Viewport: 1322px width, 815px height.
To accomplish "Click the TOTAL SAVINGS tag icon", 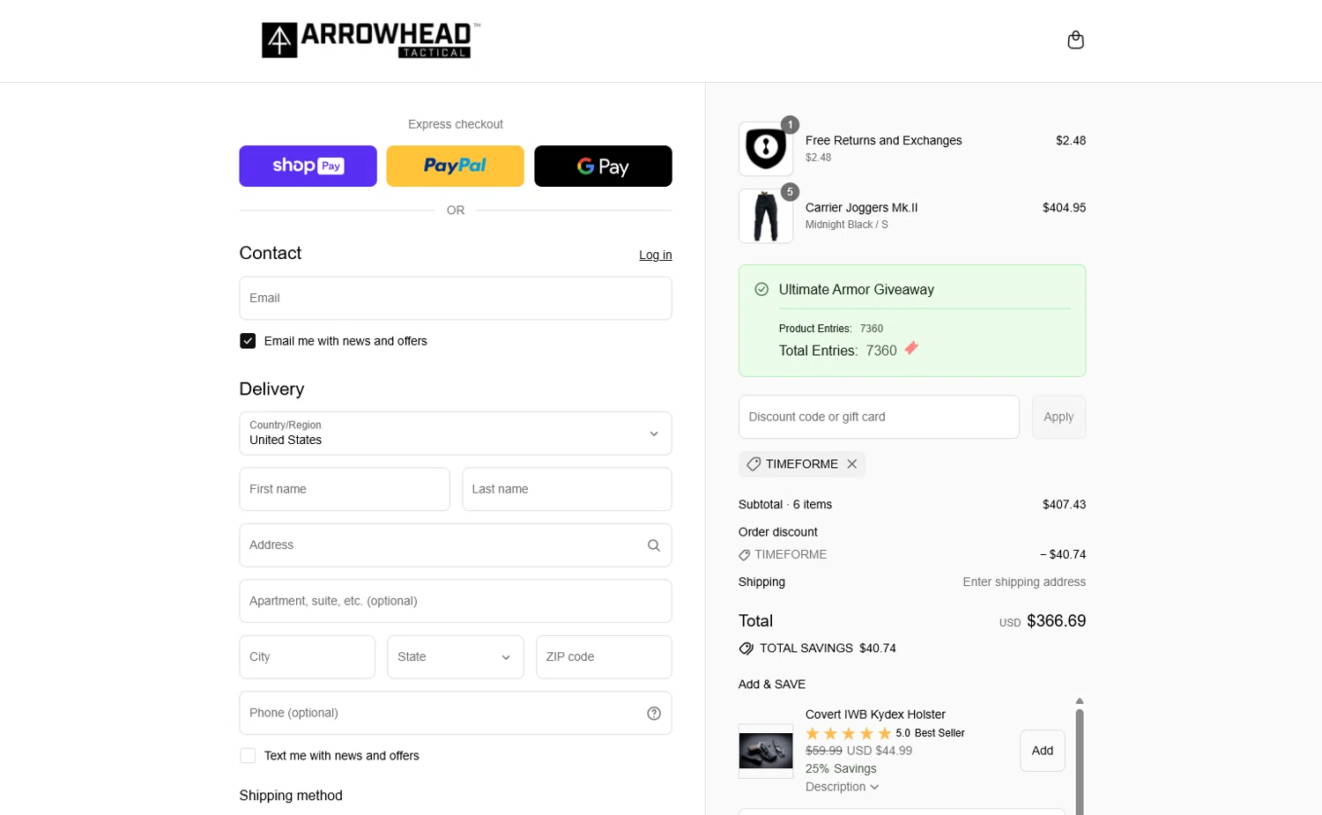I will 746,648.
